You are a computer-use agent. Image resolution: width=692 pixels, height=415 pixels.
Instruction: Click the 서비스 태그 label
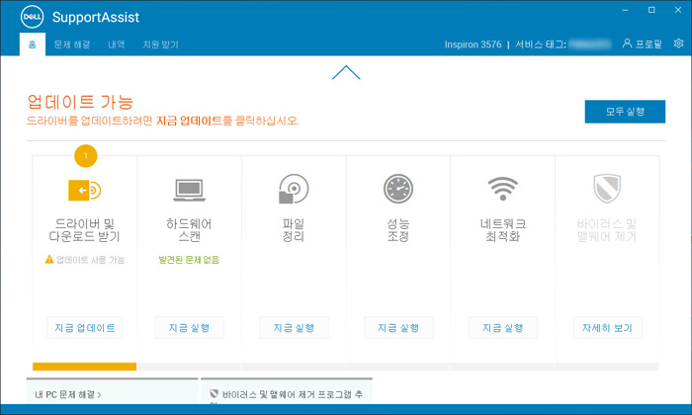[541, 44]
